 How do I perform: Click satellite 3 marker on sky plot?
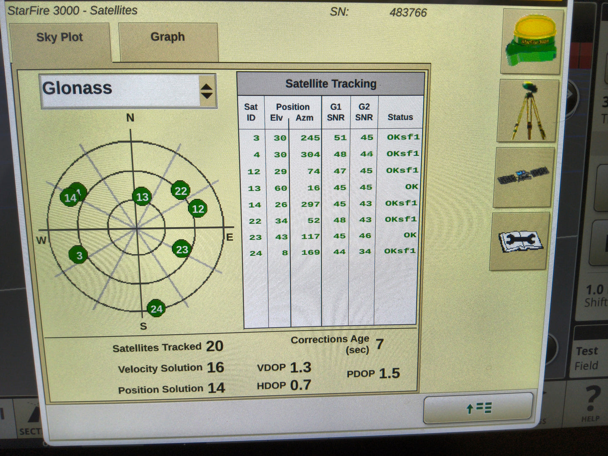point(78,255)
